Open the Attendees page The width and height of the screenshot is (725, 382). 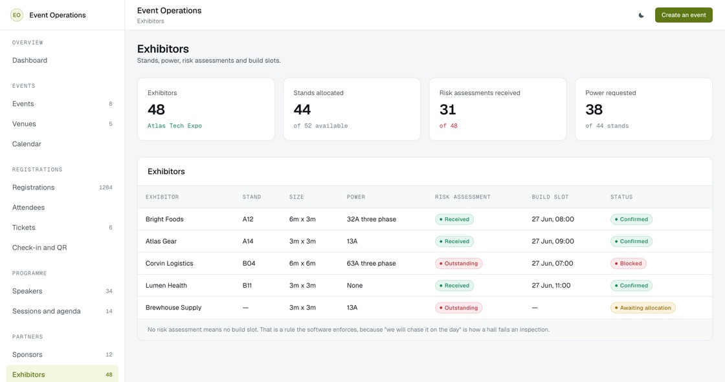[x=62, y=207]
